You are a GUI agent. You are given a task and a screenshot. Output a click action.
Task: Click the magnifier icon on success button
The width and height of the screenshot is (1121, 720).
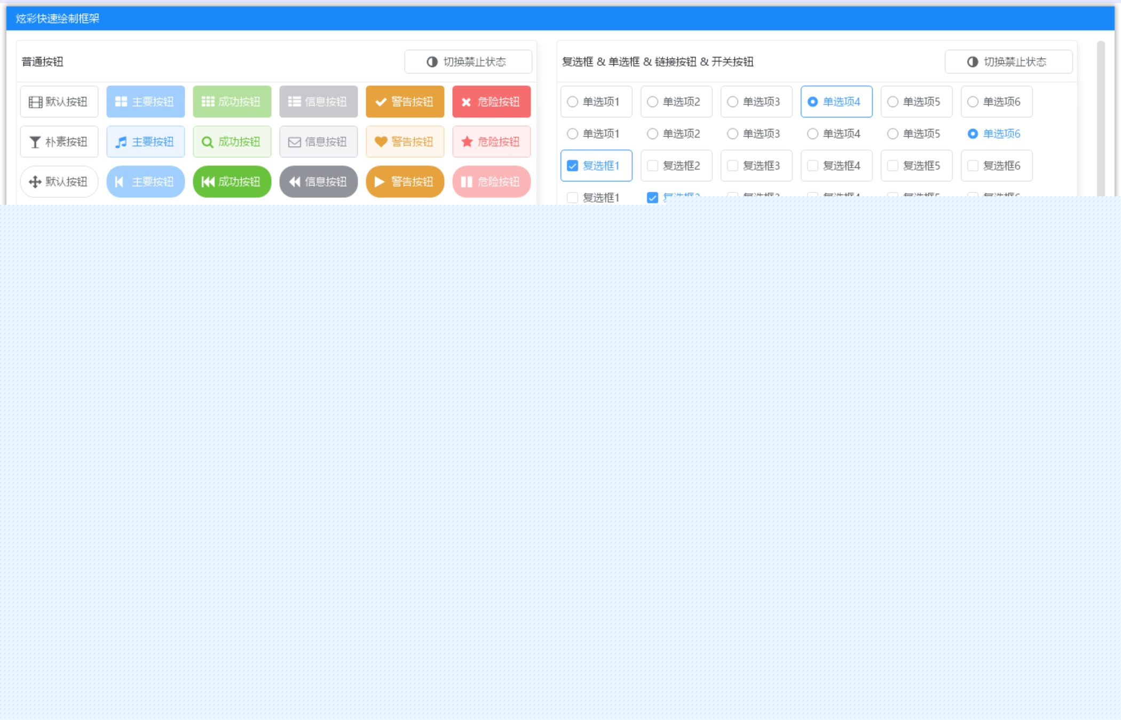(x=208, y=142)
